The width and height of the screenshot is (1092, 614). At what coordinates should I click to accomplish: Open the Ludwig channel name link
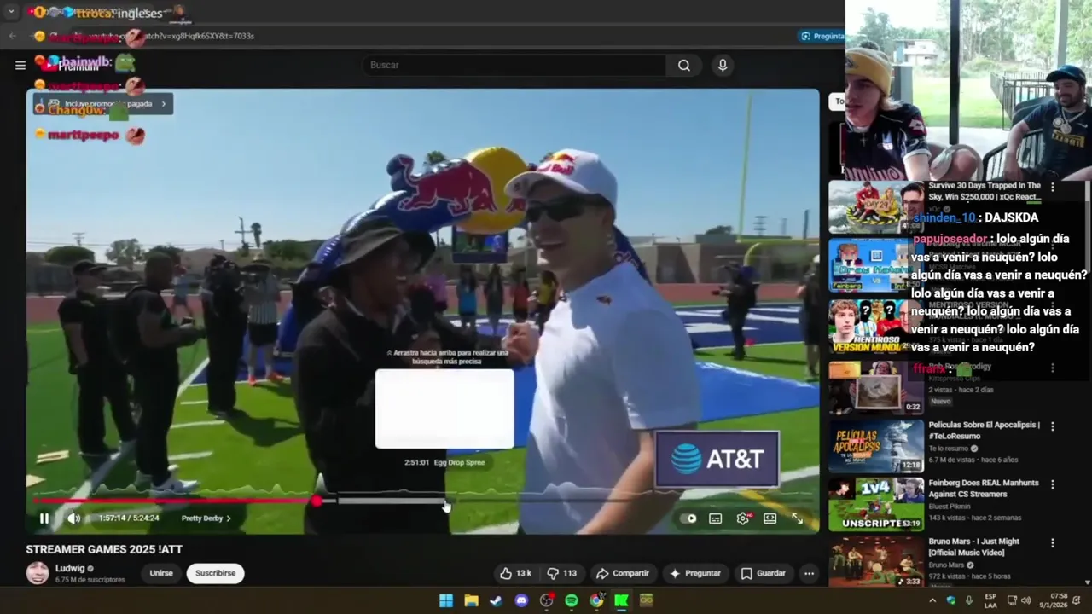pos(70,568)
